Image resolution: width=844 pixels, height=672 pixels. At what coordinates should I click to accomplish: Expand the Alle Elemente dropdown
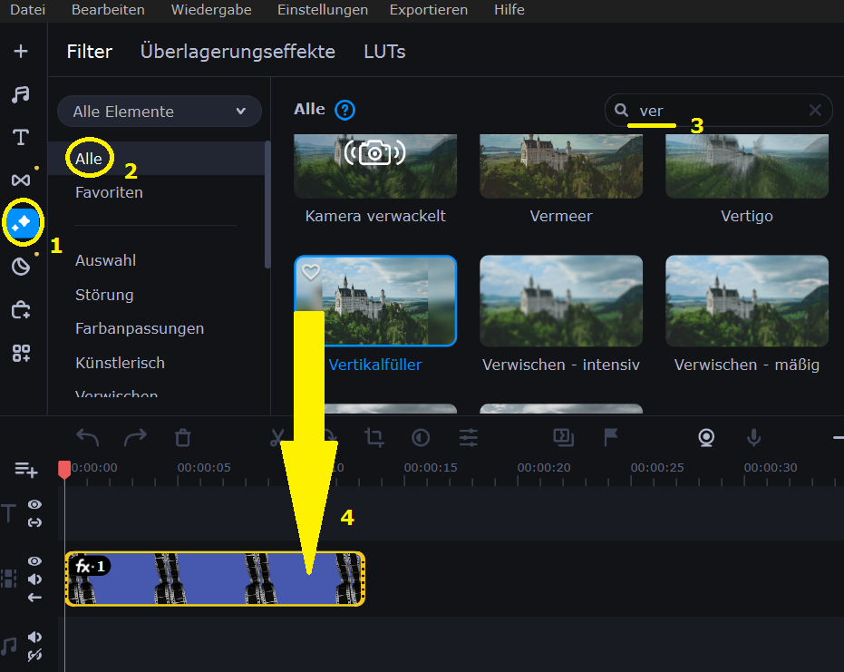(160, 112)
